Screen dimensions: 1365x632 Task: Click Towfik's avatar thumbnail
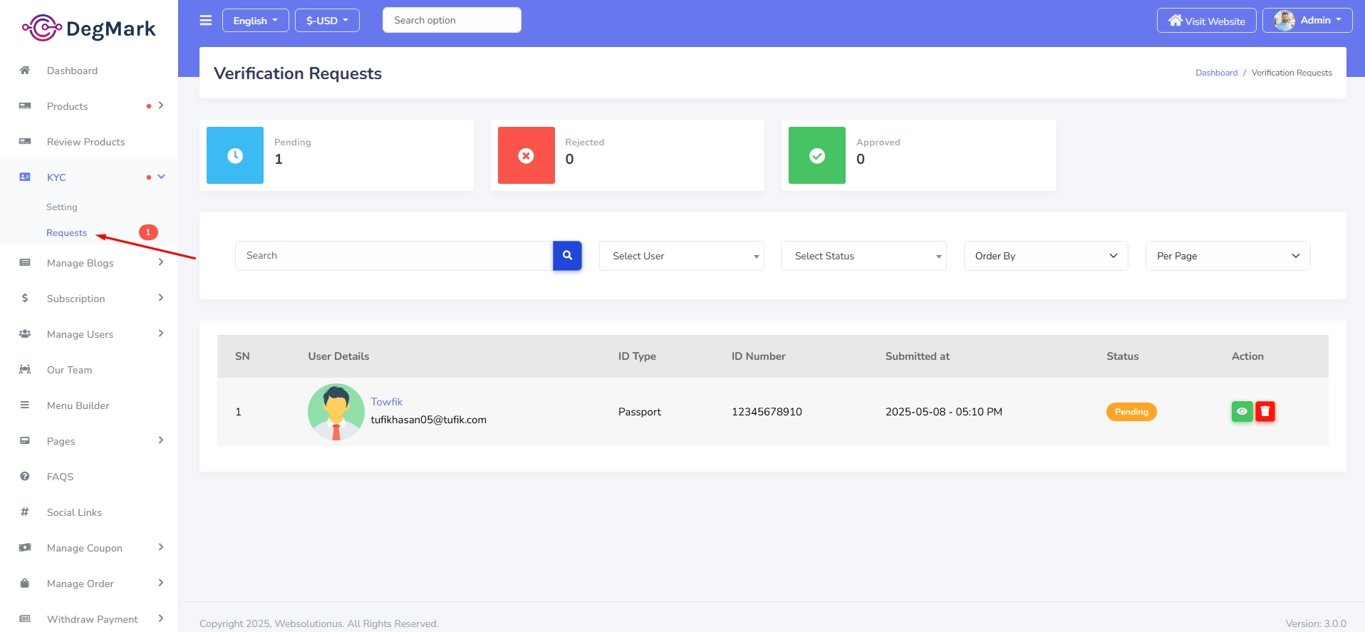336,412
